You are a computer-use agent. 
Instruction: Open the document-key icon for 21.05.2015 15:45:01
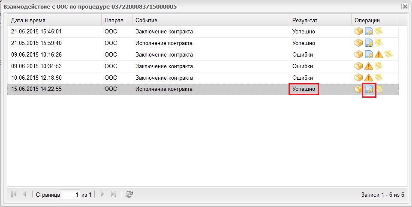tap(369, 32)
